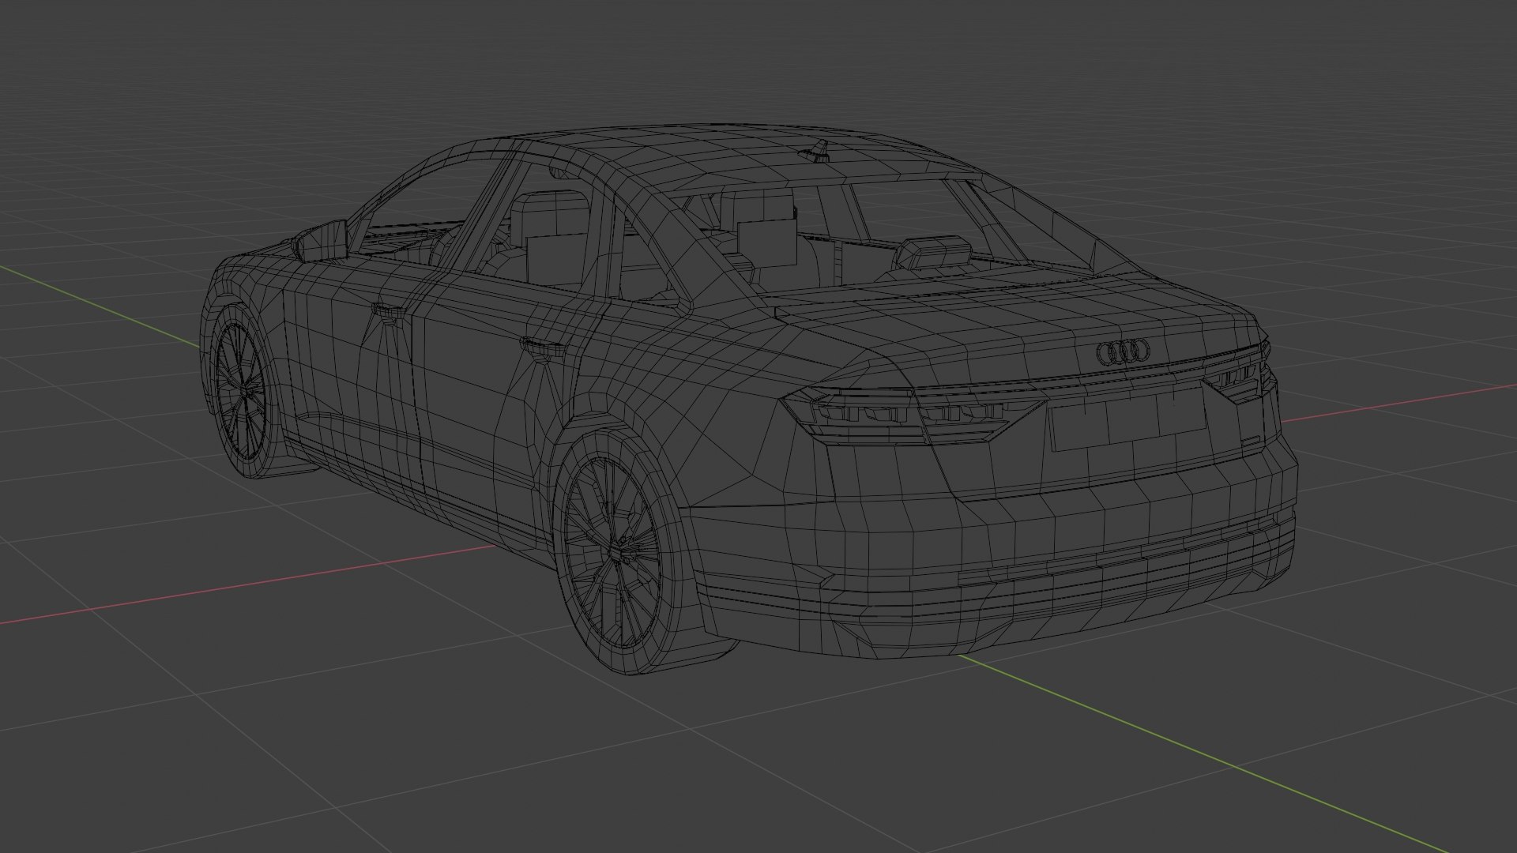The width and height of the screenshot is (1517, 853).
Task: Select the four-ring emblem on the trunk
Action: pyautogui.click(x=1123, y=352)
